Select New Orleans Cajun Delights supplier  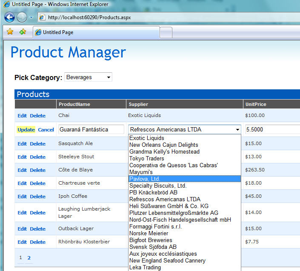point(185,145)
